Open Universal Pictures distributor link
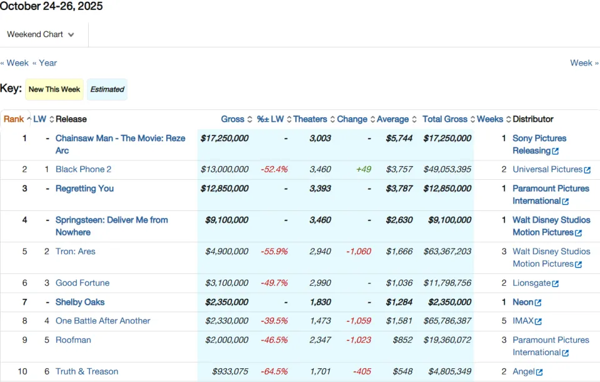 [547, 169]
